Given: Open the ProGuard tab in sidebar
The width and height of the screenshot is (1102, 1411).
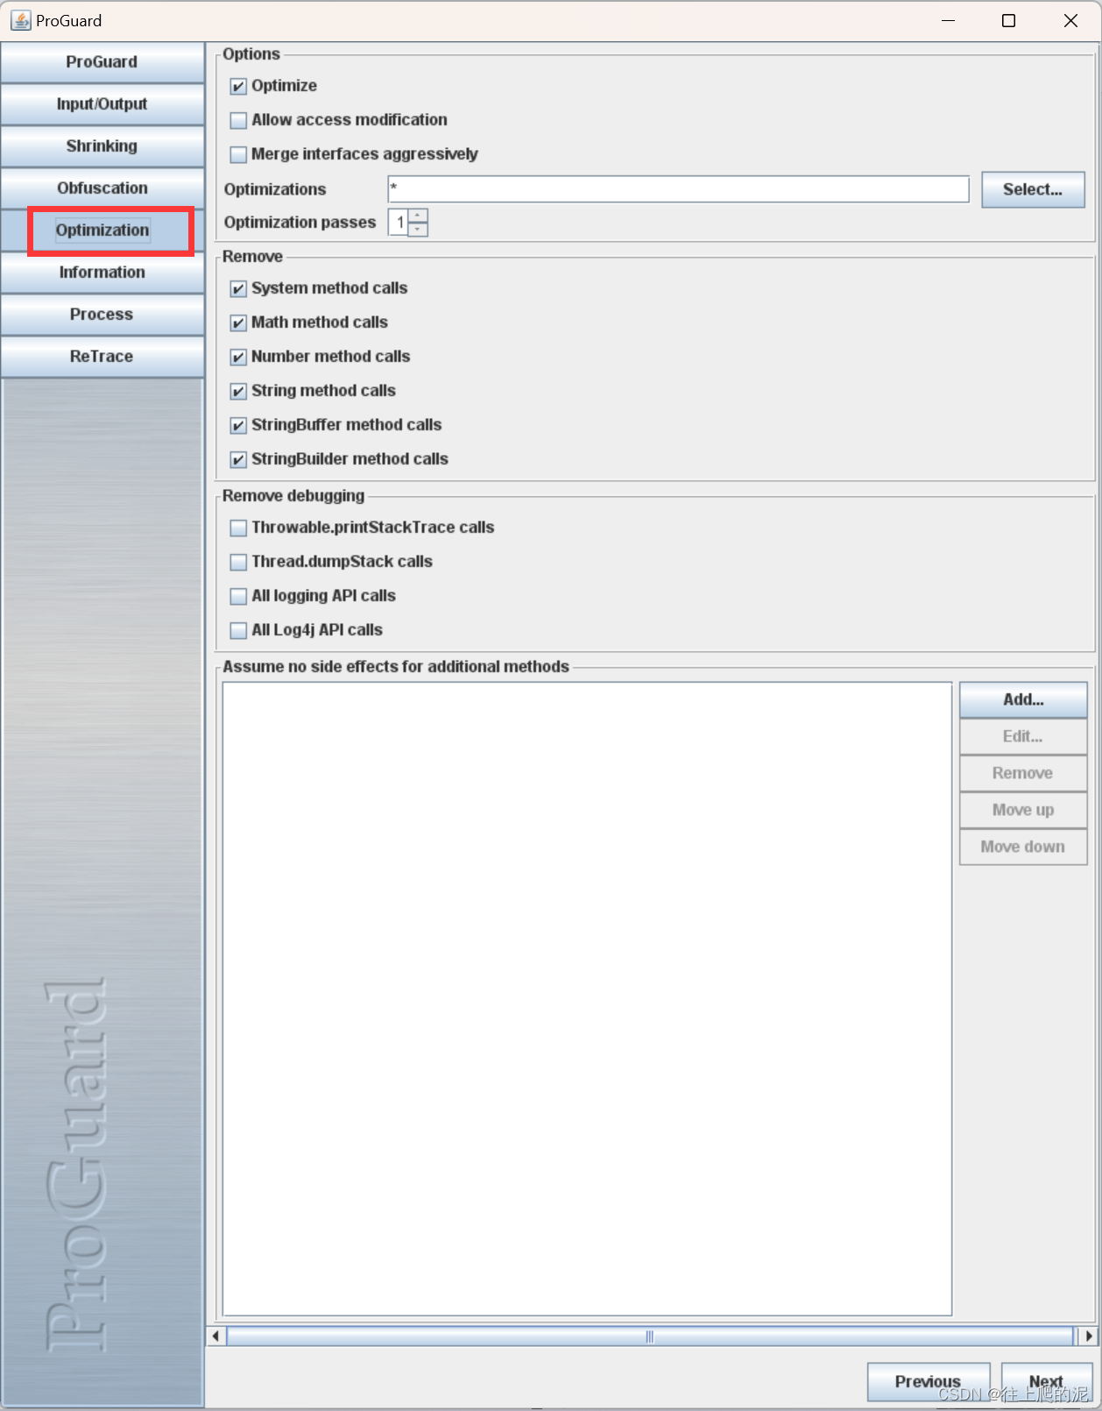Looking at the screenshot, I should (102, 62).
